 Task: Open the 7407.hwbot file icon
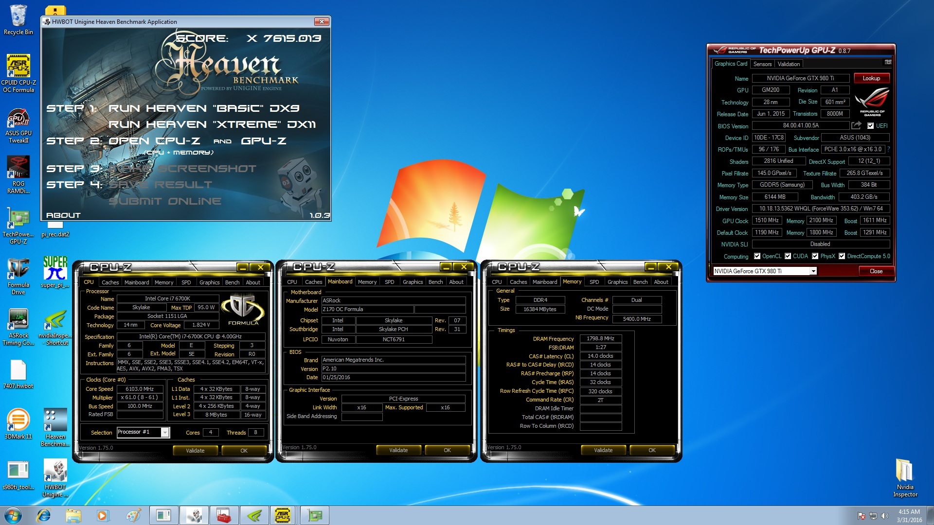(18, 374)
